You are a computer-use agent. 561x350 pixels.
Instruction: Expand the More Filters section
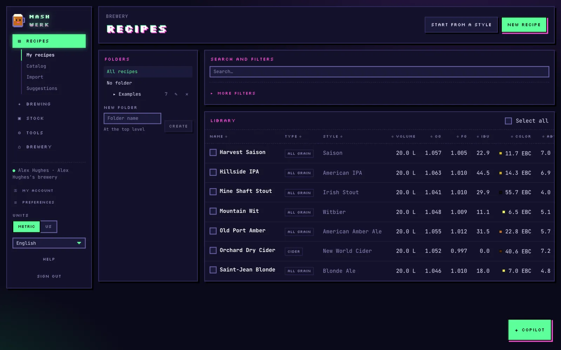[x=233, y=93]
